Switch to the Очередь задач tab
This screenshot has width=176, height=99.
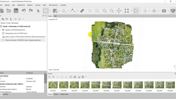coord(64,94)
